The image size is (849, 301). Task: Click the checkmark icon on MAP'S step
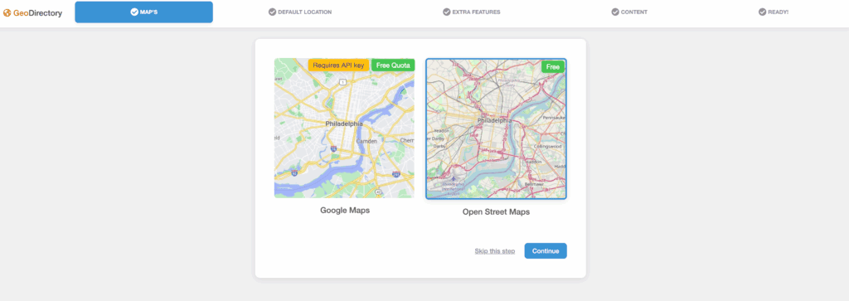pos(134,12)
